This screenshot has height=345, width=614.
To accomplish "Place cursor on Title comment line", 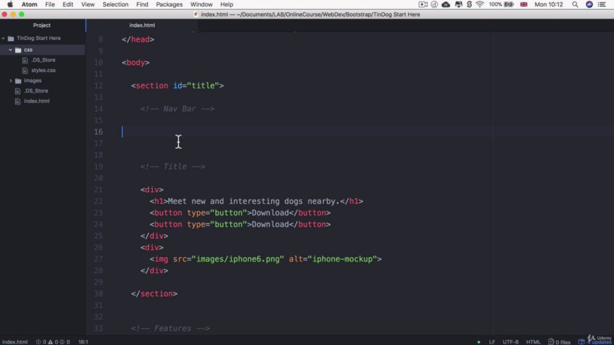I will coord(173,166).
